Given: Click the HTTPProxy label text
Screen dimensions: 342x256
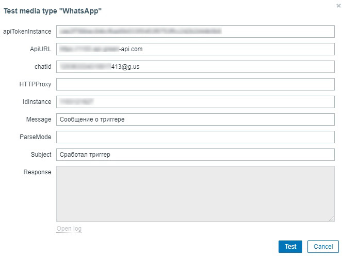Looking at the screenshot, I should pyautogui.click(x=35, y=84).
